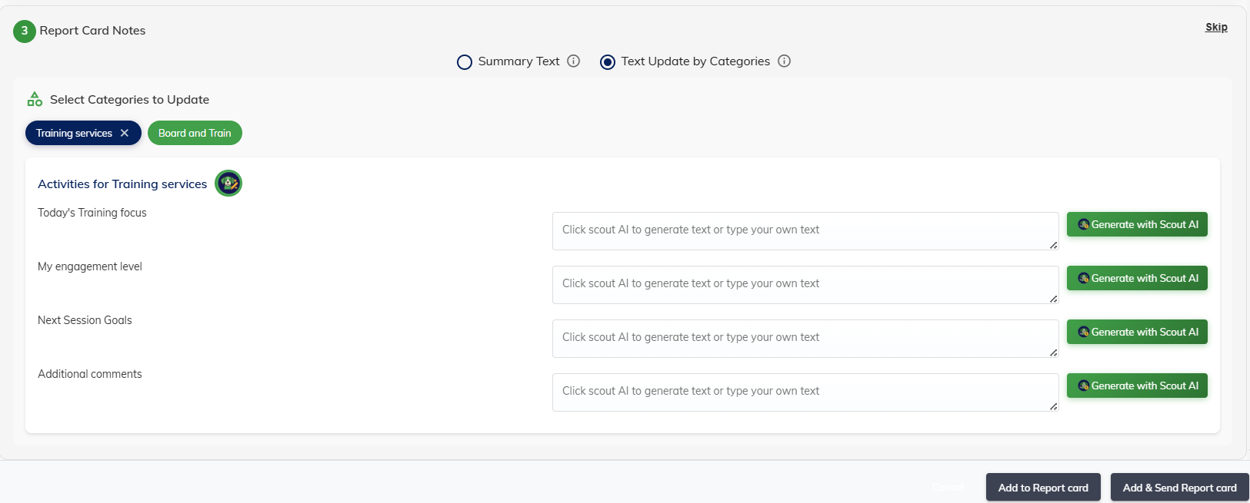Generate Today's Training focus text with Scout AI
Image resolution: width=1250 pixels, height=503 pixels.
(x=1137, y=224)
